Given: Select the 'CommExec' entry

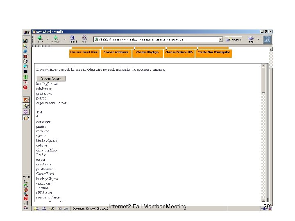Looking at the screenshot, I should point(45,174).
